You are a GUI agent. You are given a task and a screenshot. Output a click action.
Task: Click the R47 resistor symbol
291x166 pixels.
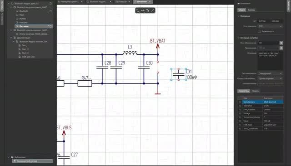pyautogui.click(x=85, y=83)
